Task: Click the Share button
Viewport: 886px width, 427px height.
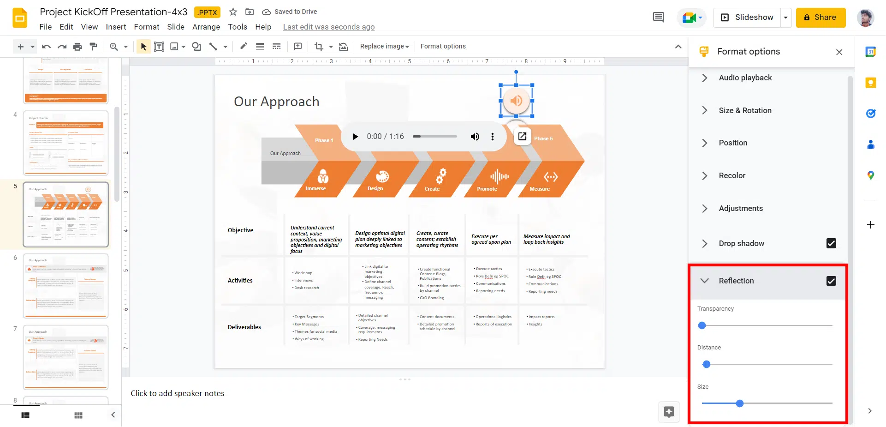Action: coord(820,18)
